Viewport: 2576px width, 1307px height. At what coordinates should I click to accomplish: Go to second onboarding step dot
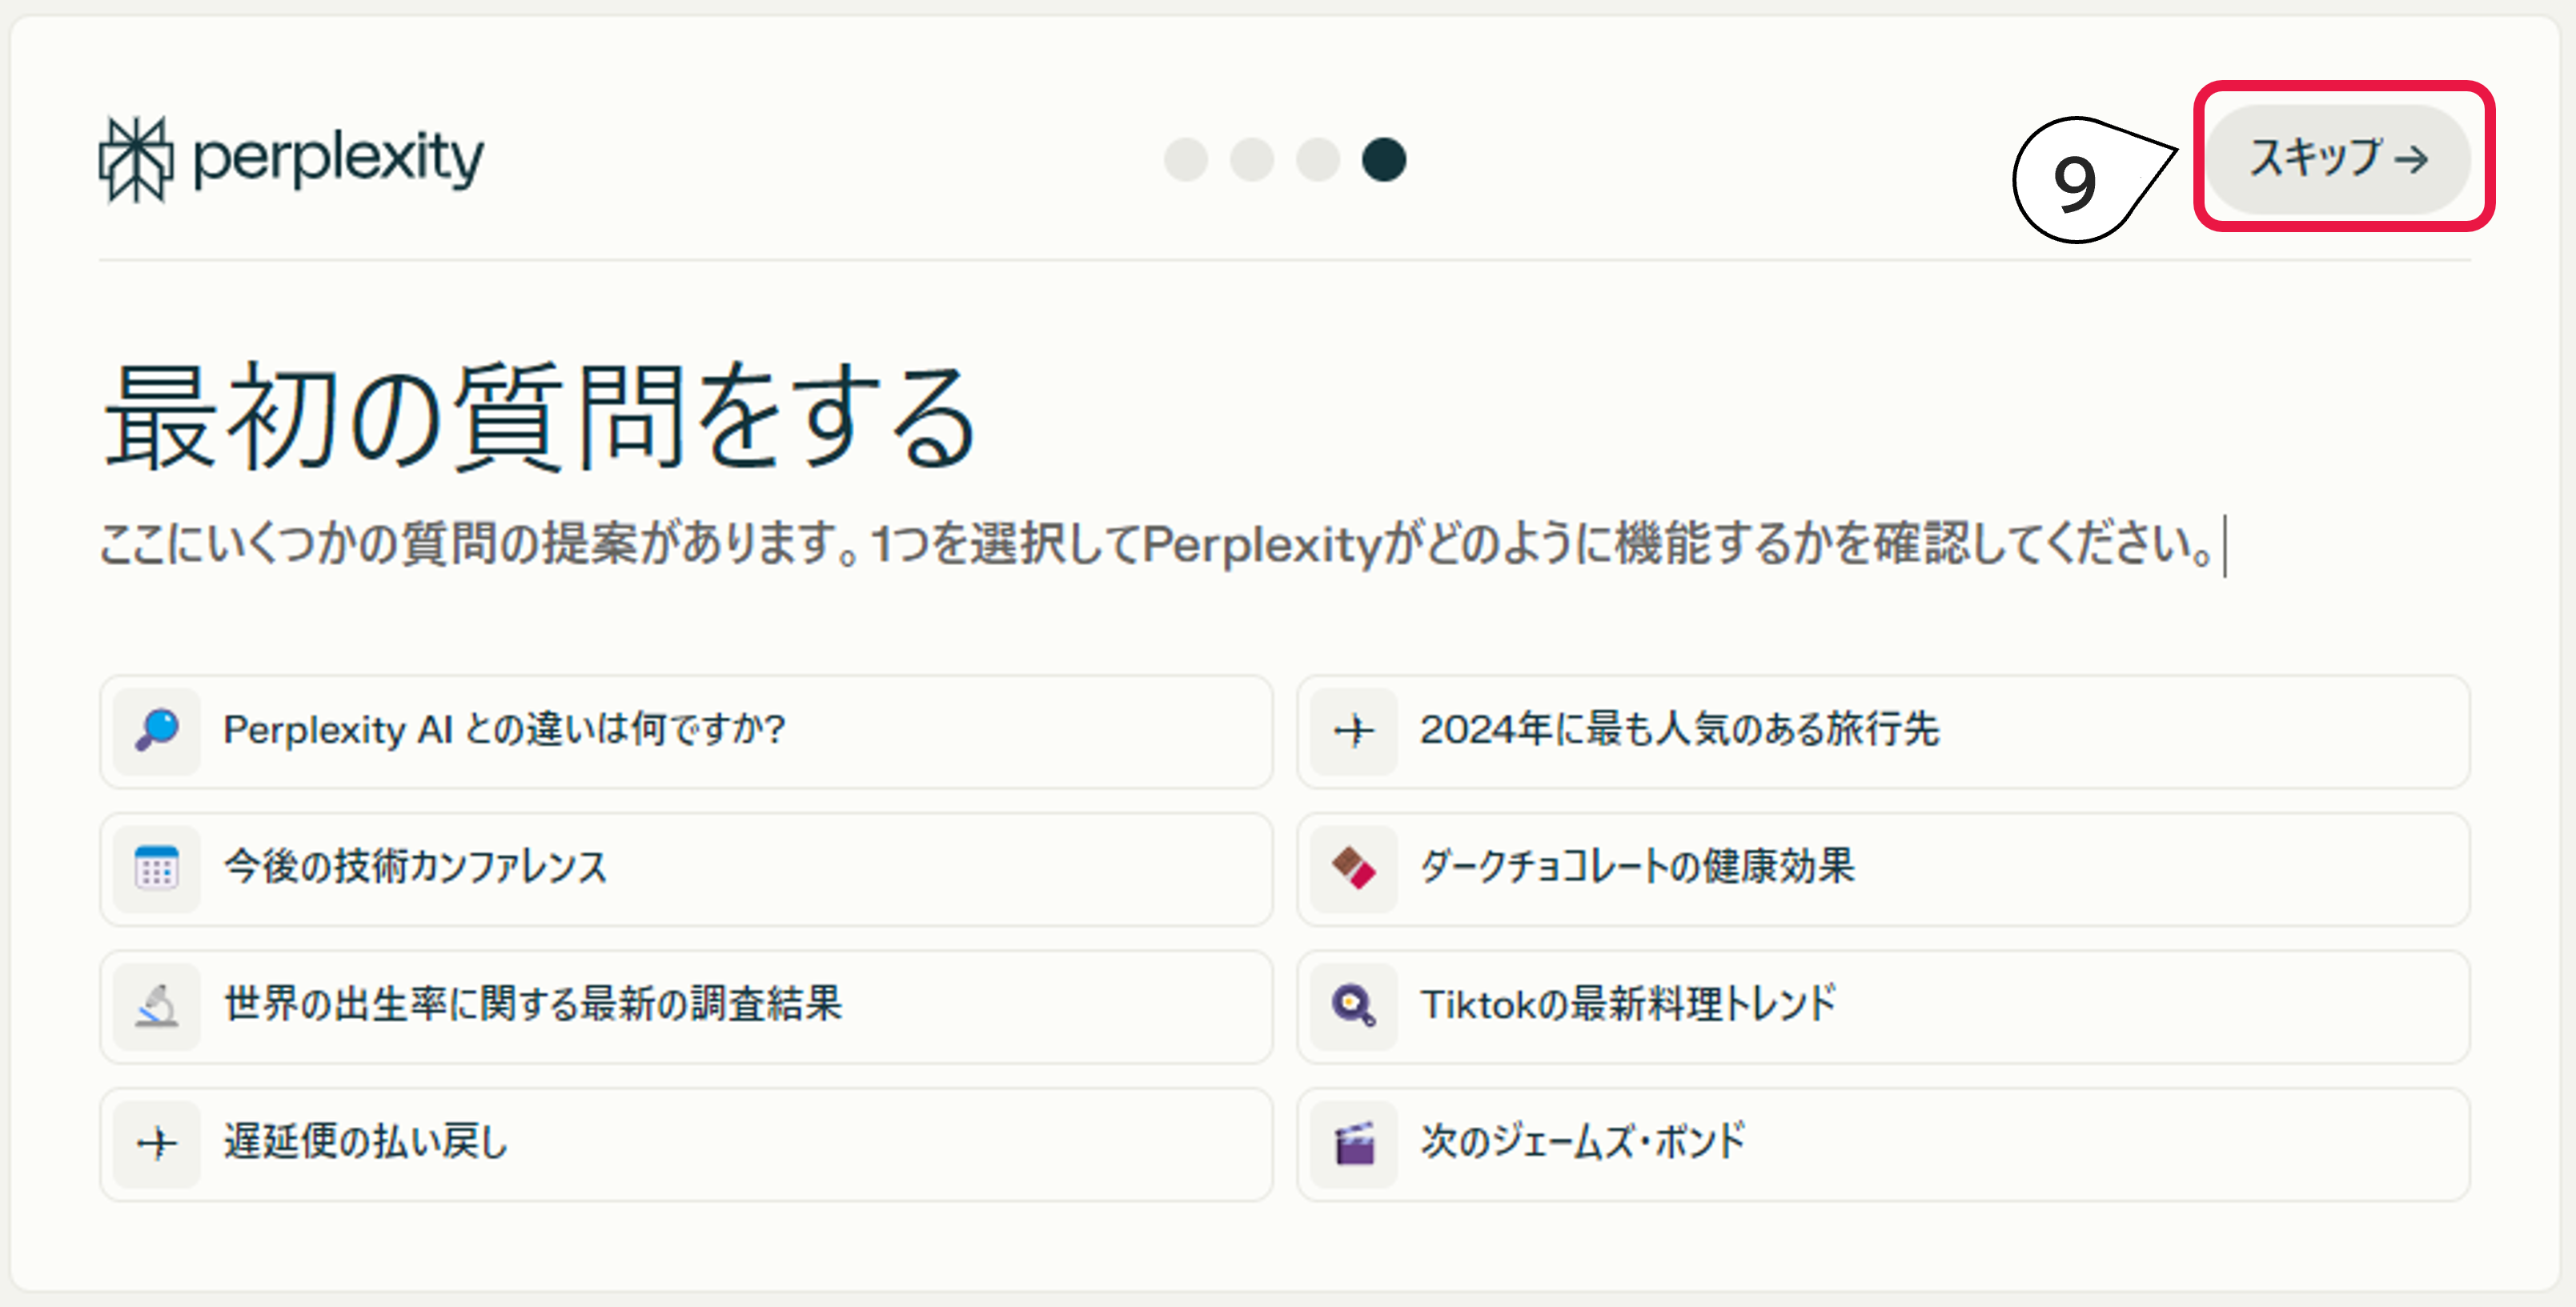coord(1252,159)
